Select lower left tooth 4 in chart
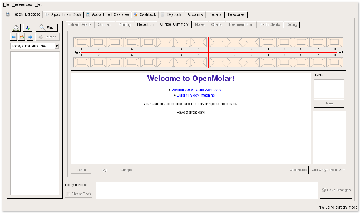360x213 pixels. click(268, 62)
